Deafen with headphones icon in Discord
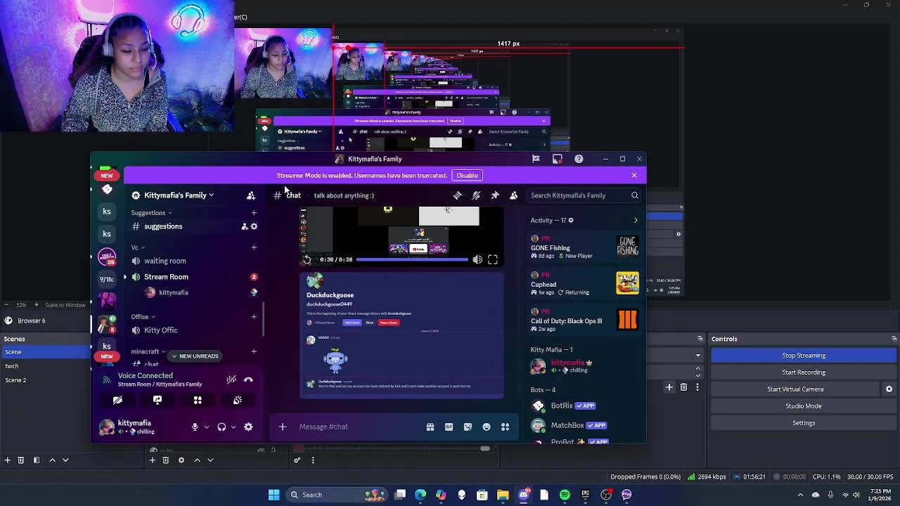Image resolution: width=900 pixels, height=506 pixels. [x=221, y=427]
